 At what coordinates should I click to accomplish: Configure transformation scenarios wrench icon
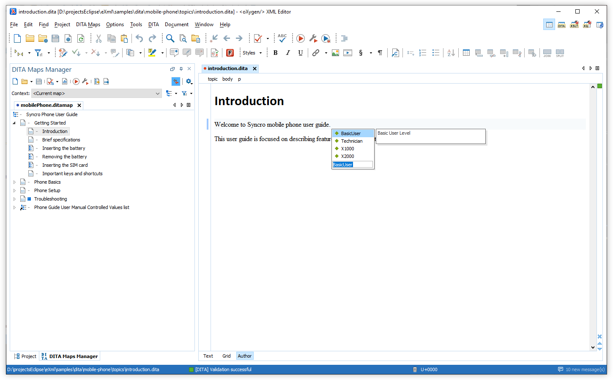pos(313,38)
